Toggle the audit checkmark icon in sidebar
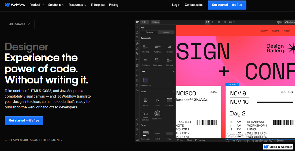 (137, 130)
